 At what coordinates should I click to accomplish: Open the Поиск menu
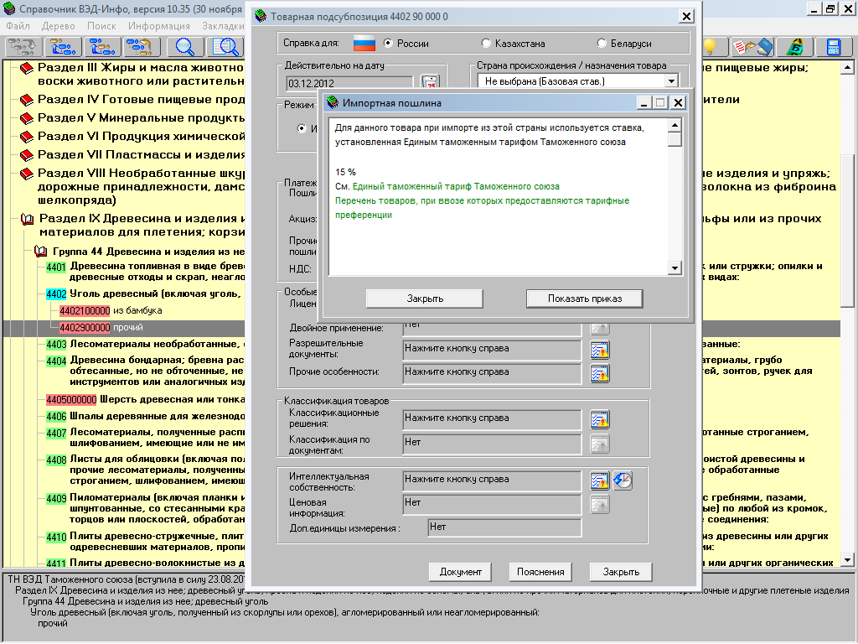tap(101, 26)
